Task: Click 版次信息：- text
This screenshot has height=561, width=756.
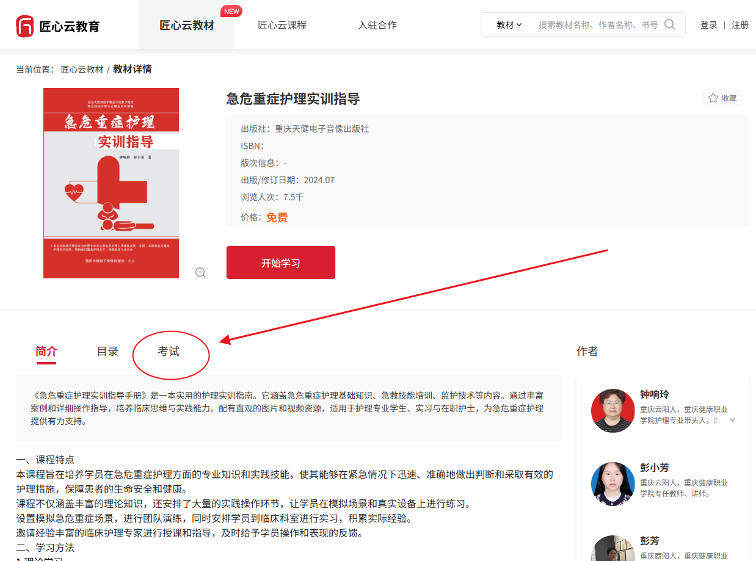Action: (263, 163)
